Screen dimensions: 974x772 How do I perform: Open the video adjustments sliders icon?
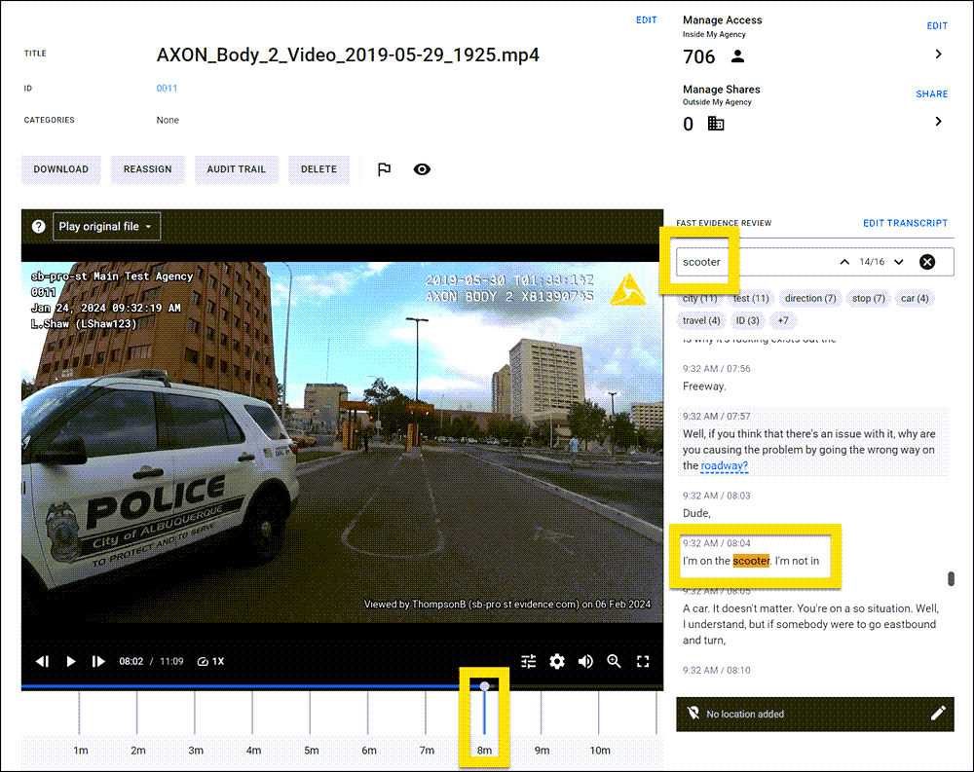pyautogui.click(x=528, y=661)
